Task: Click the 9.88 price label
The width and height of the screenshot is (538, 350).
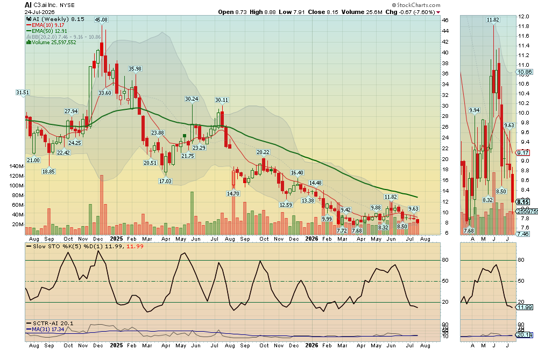Action: coord(376,208)
